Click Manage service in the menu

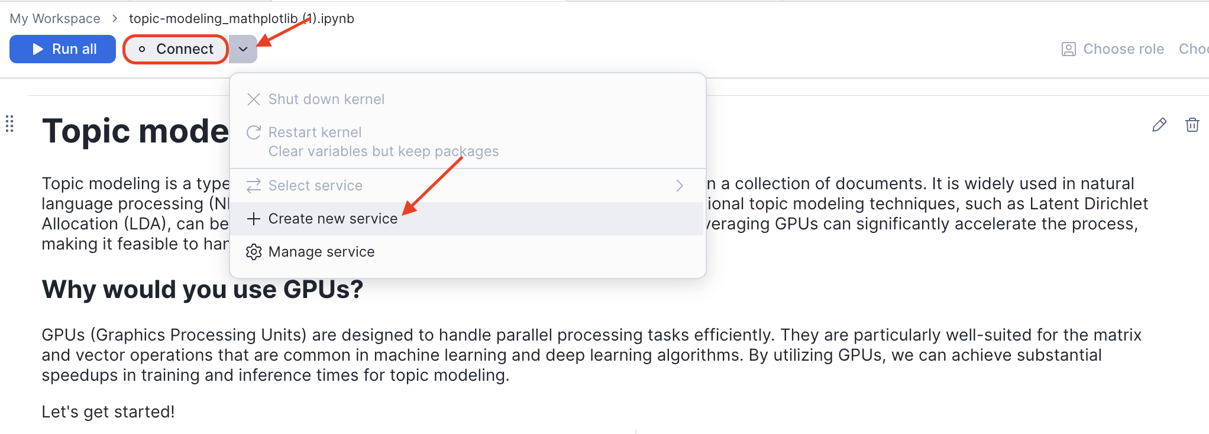[x=321, y=251]
